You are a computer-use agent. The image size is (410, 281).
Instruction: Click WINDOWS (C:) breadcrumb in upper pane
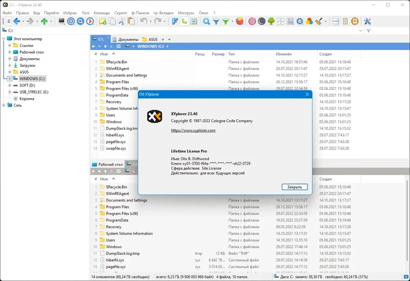click(x=150, y=46)
